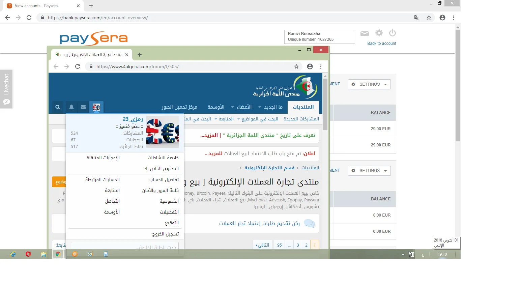Open Paysera browser profile icon

(x=442, y=18)
